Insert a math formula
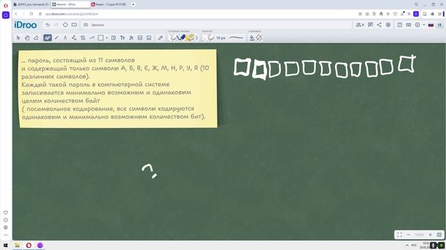The height and width of the screenshot is (250, 446). point(131,37)
